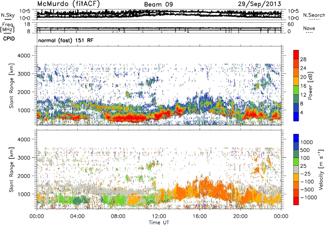The height and width of the screenshot is (225, 325).
Task: Click the 'normal (fast) 151 RF' text
Action: (x=66, y=40)
